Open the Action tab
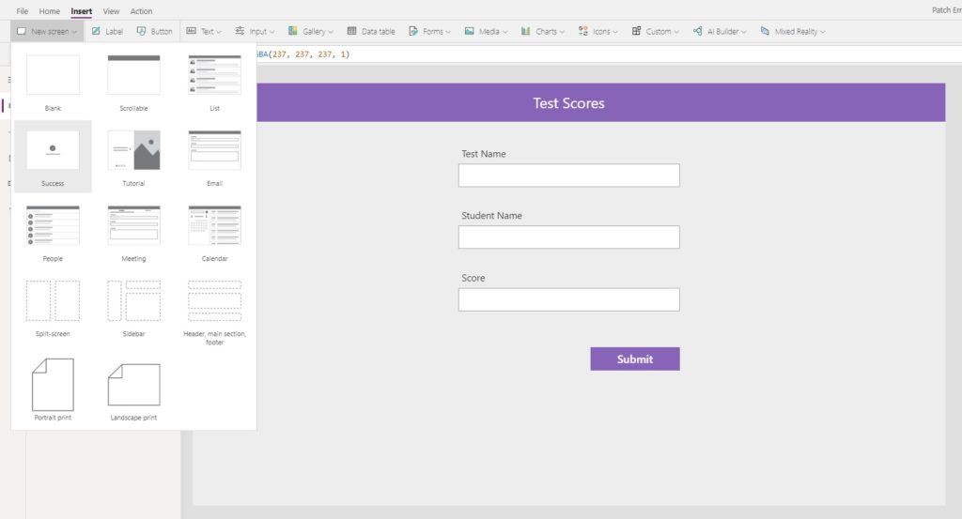Image resolution: width=962 pixels, height=519 pixels. click(x=141, y=11)
